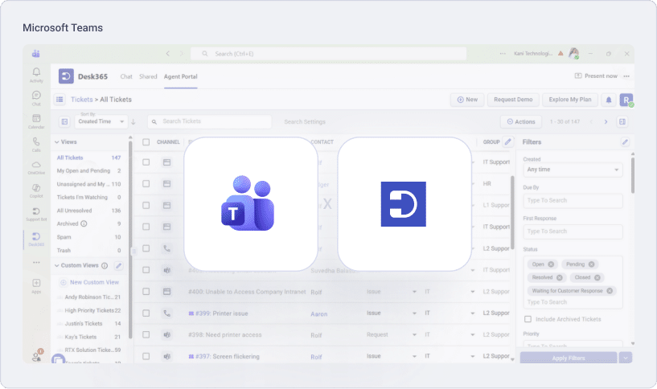
Task: Open Request type dropdown for ticket #398
Action: [414, 334]
